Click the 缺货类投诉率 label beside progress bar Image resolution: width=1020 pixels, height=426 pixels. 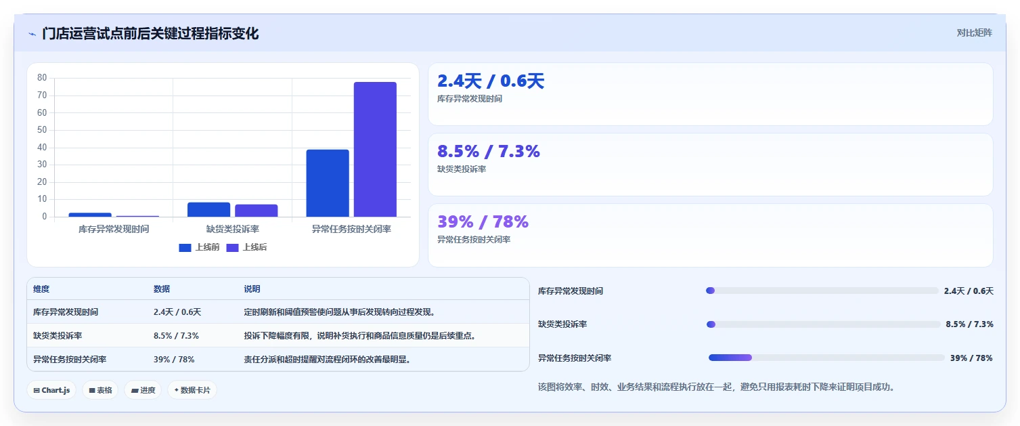pos(562,324)
